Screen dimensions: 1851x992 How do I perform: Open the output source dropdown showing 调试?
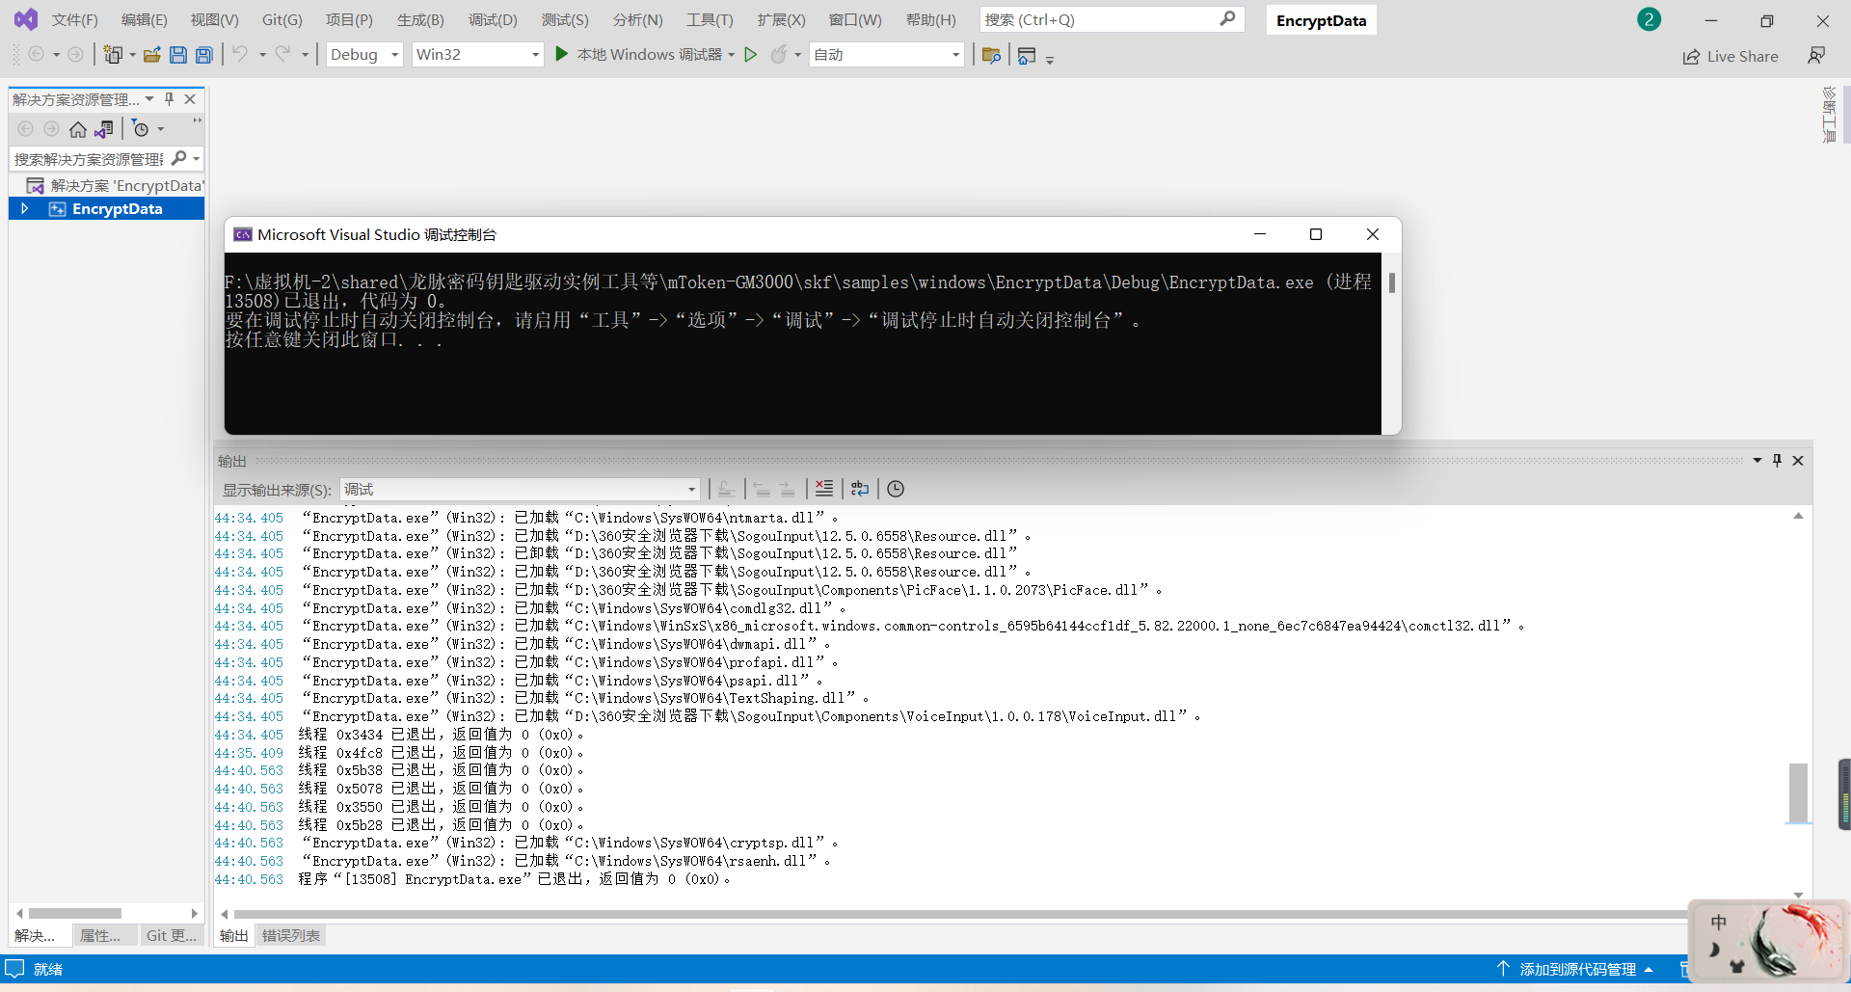point(520,489)
